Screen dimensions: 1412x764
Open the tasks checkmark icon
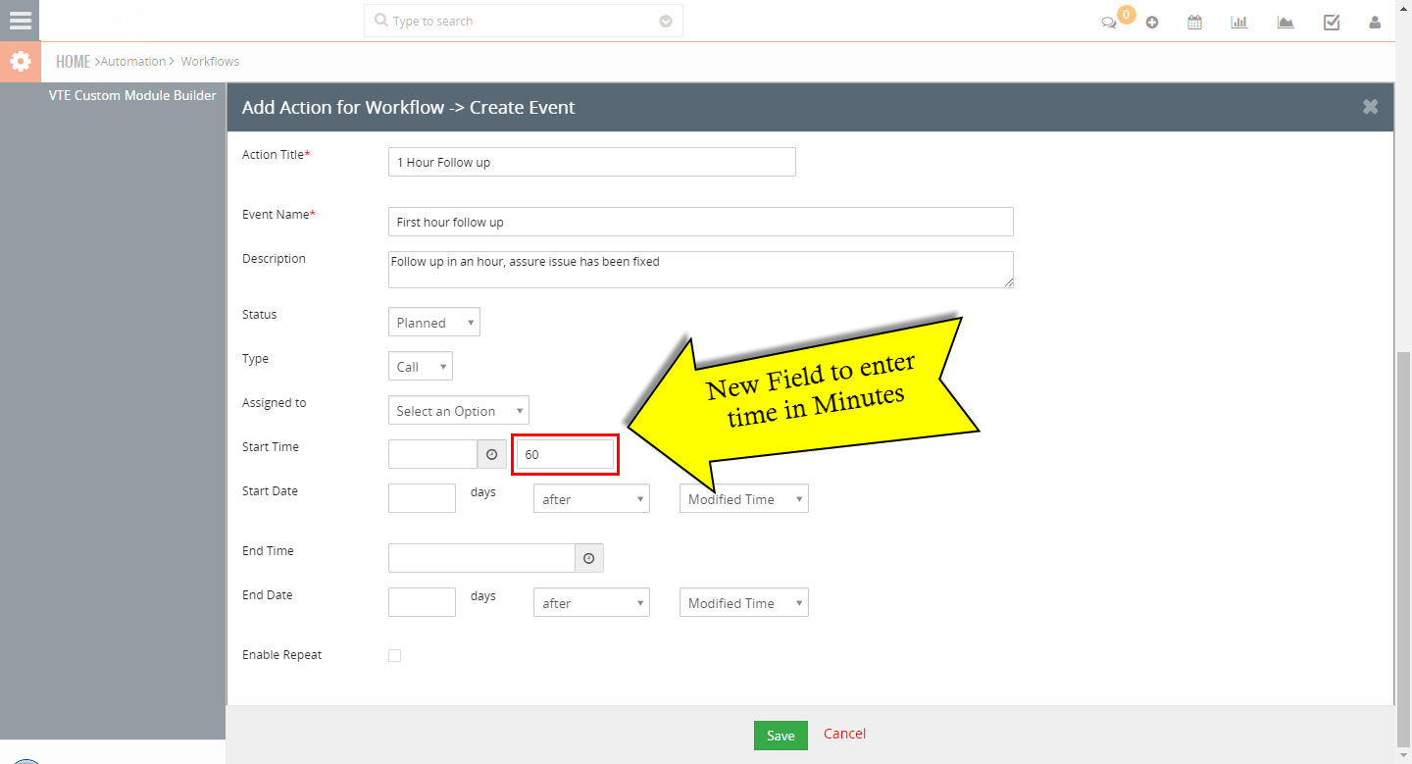tap(1332, 22)
